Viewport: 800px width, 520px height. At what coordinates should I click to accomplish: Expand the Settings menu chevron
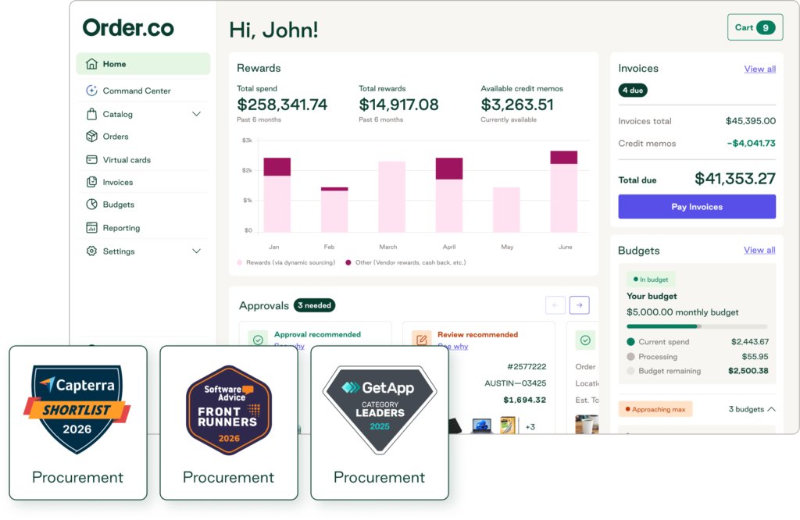tap(196, 251)
